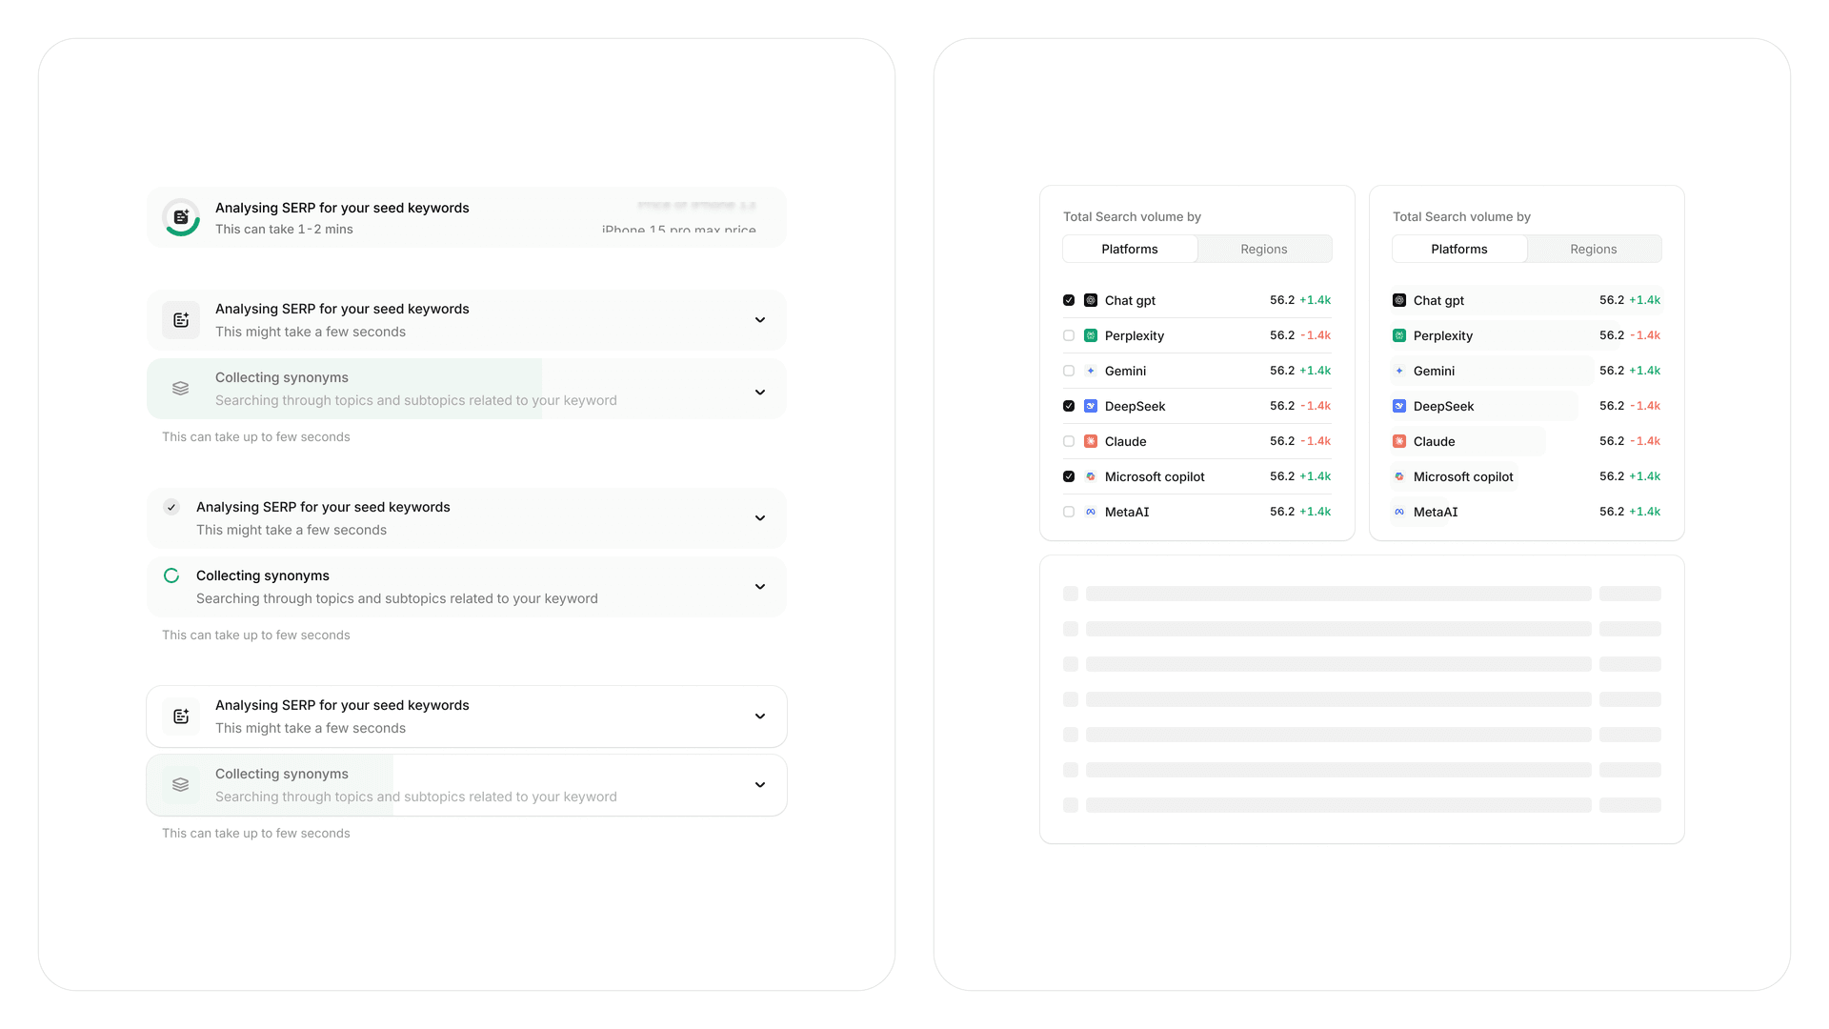Click the Microsoft copilot logo in the checkbox list
The image size is (1829, 1029).
(1091, 476)
